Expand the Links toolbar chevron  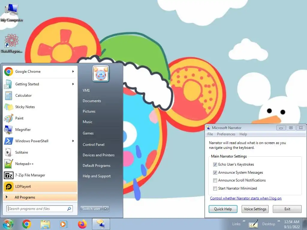pyautogui.click(x=244, y=221)
